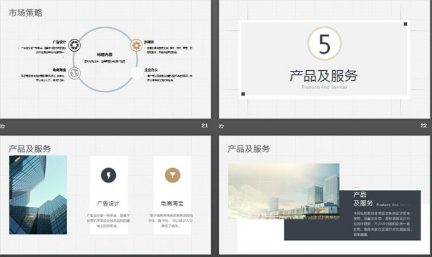Click the gold gear icon beside 多媒体
The image size is (432, 257).
point(136,45)
